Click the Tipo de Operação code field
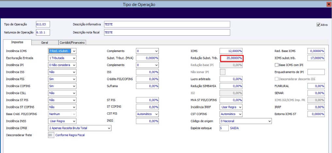The image size is (332, 153). (43, 24)
